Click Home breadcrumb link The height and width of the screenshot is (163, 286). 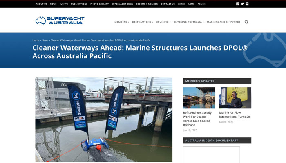click(36, 40)
